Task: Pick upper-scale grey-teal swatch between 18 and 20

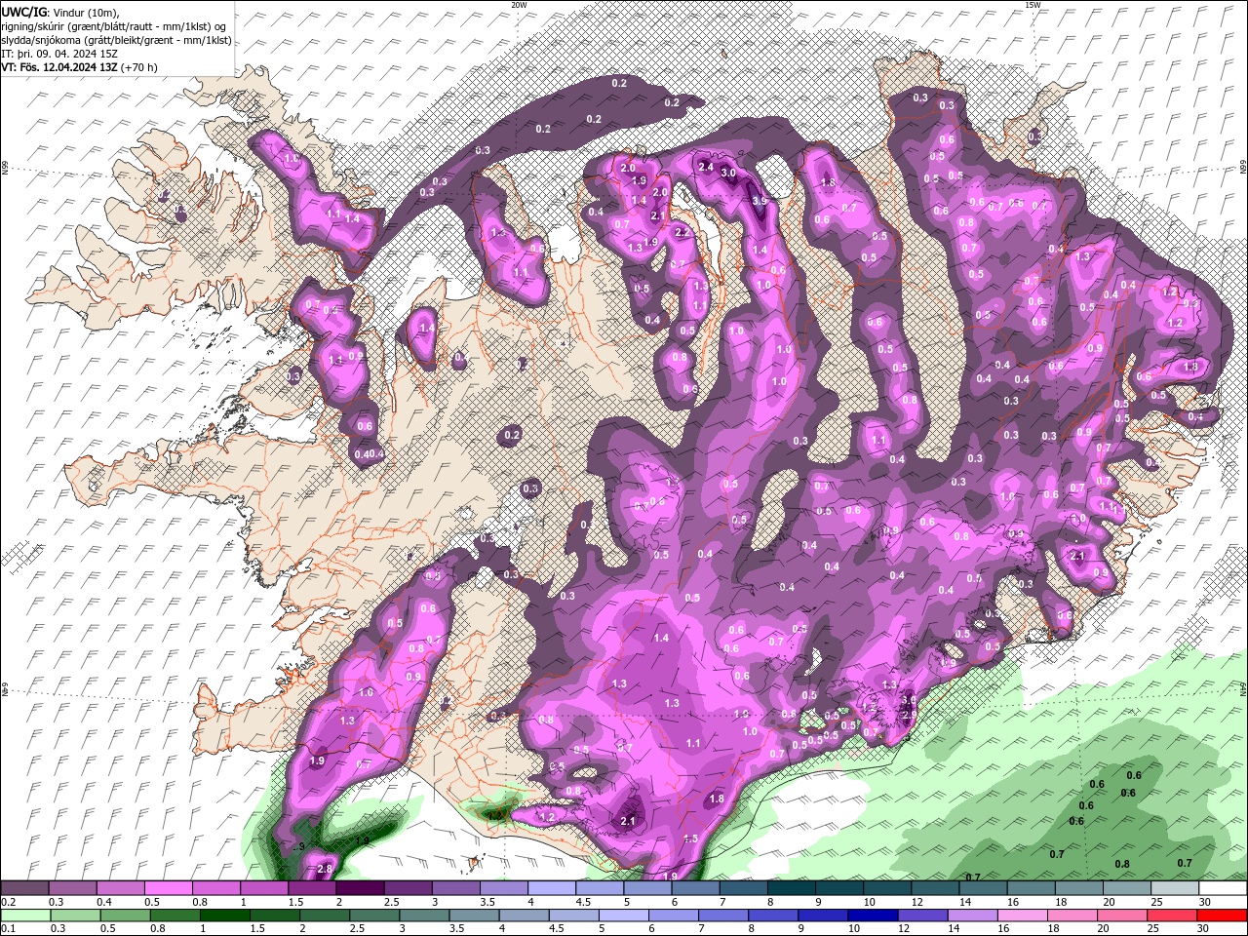Action: 1079,888
